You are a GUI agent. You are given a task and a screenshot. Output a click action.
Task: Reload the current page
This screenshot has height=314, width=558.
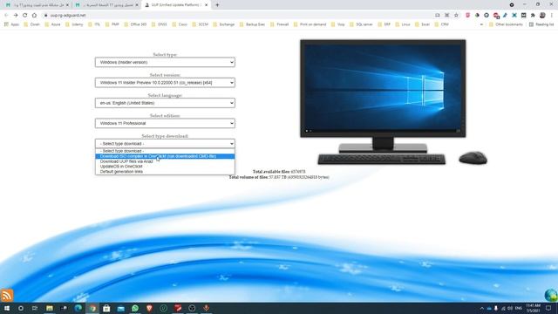25,16
